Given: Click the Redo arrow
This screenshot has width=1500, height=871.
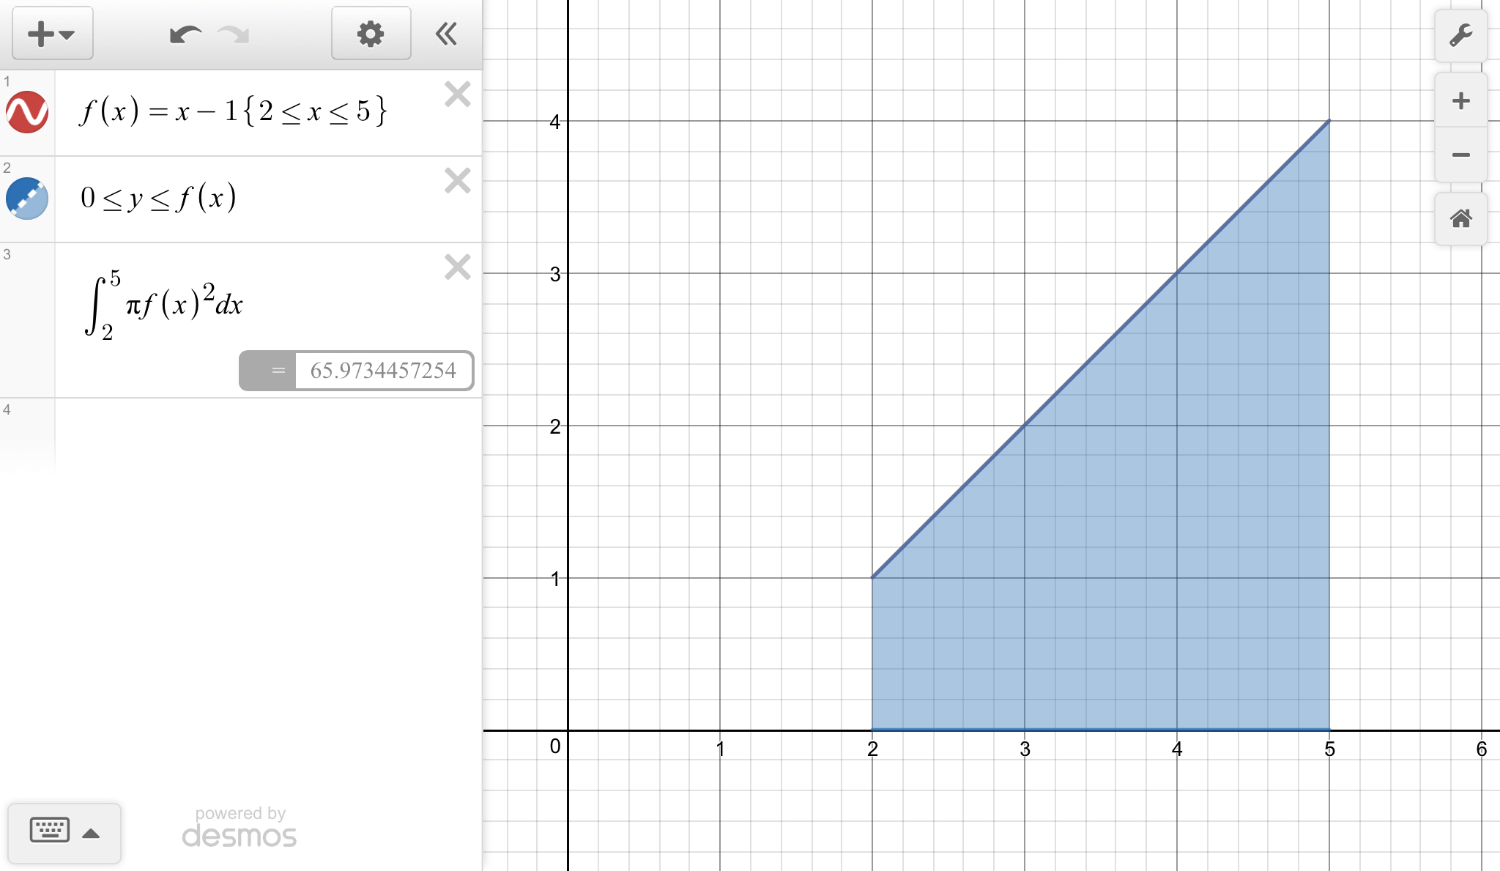Looking at the screenshot, I should coord(234,34).
